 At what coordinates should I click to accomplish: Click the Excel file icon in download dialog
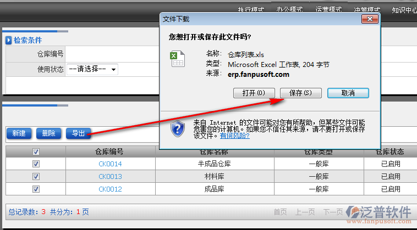[x=177, y=59]
